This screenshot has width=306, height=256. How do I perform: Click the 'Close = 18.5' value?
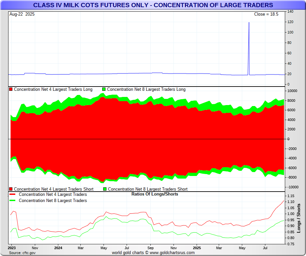(x=266, y=14)
